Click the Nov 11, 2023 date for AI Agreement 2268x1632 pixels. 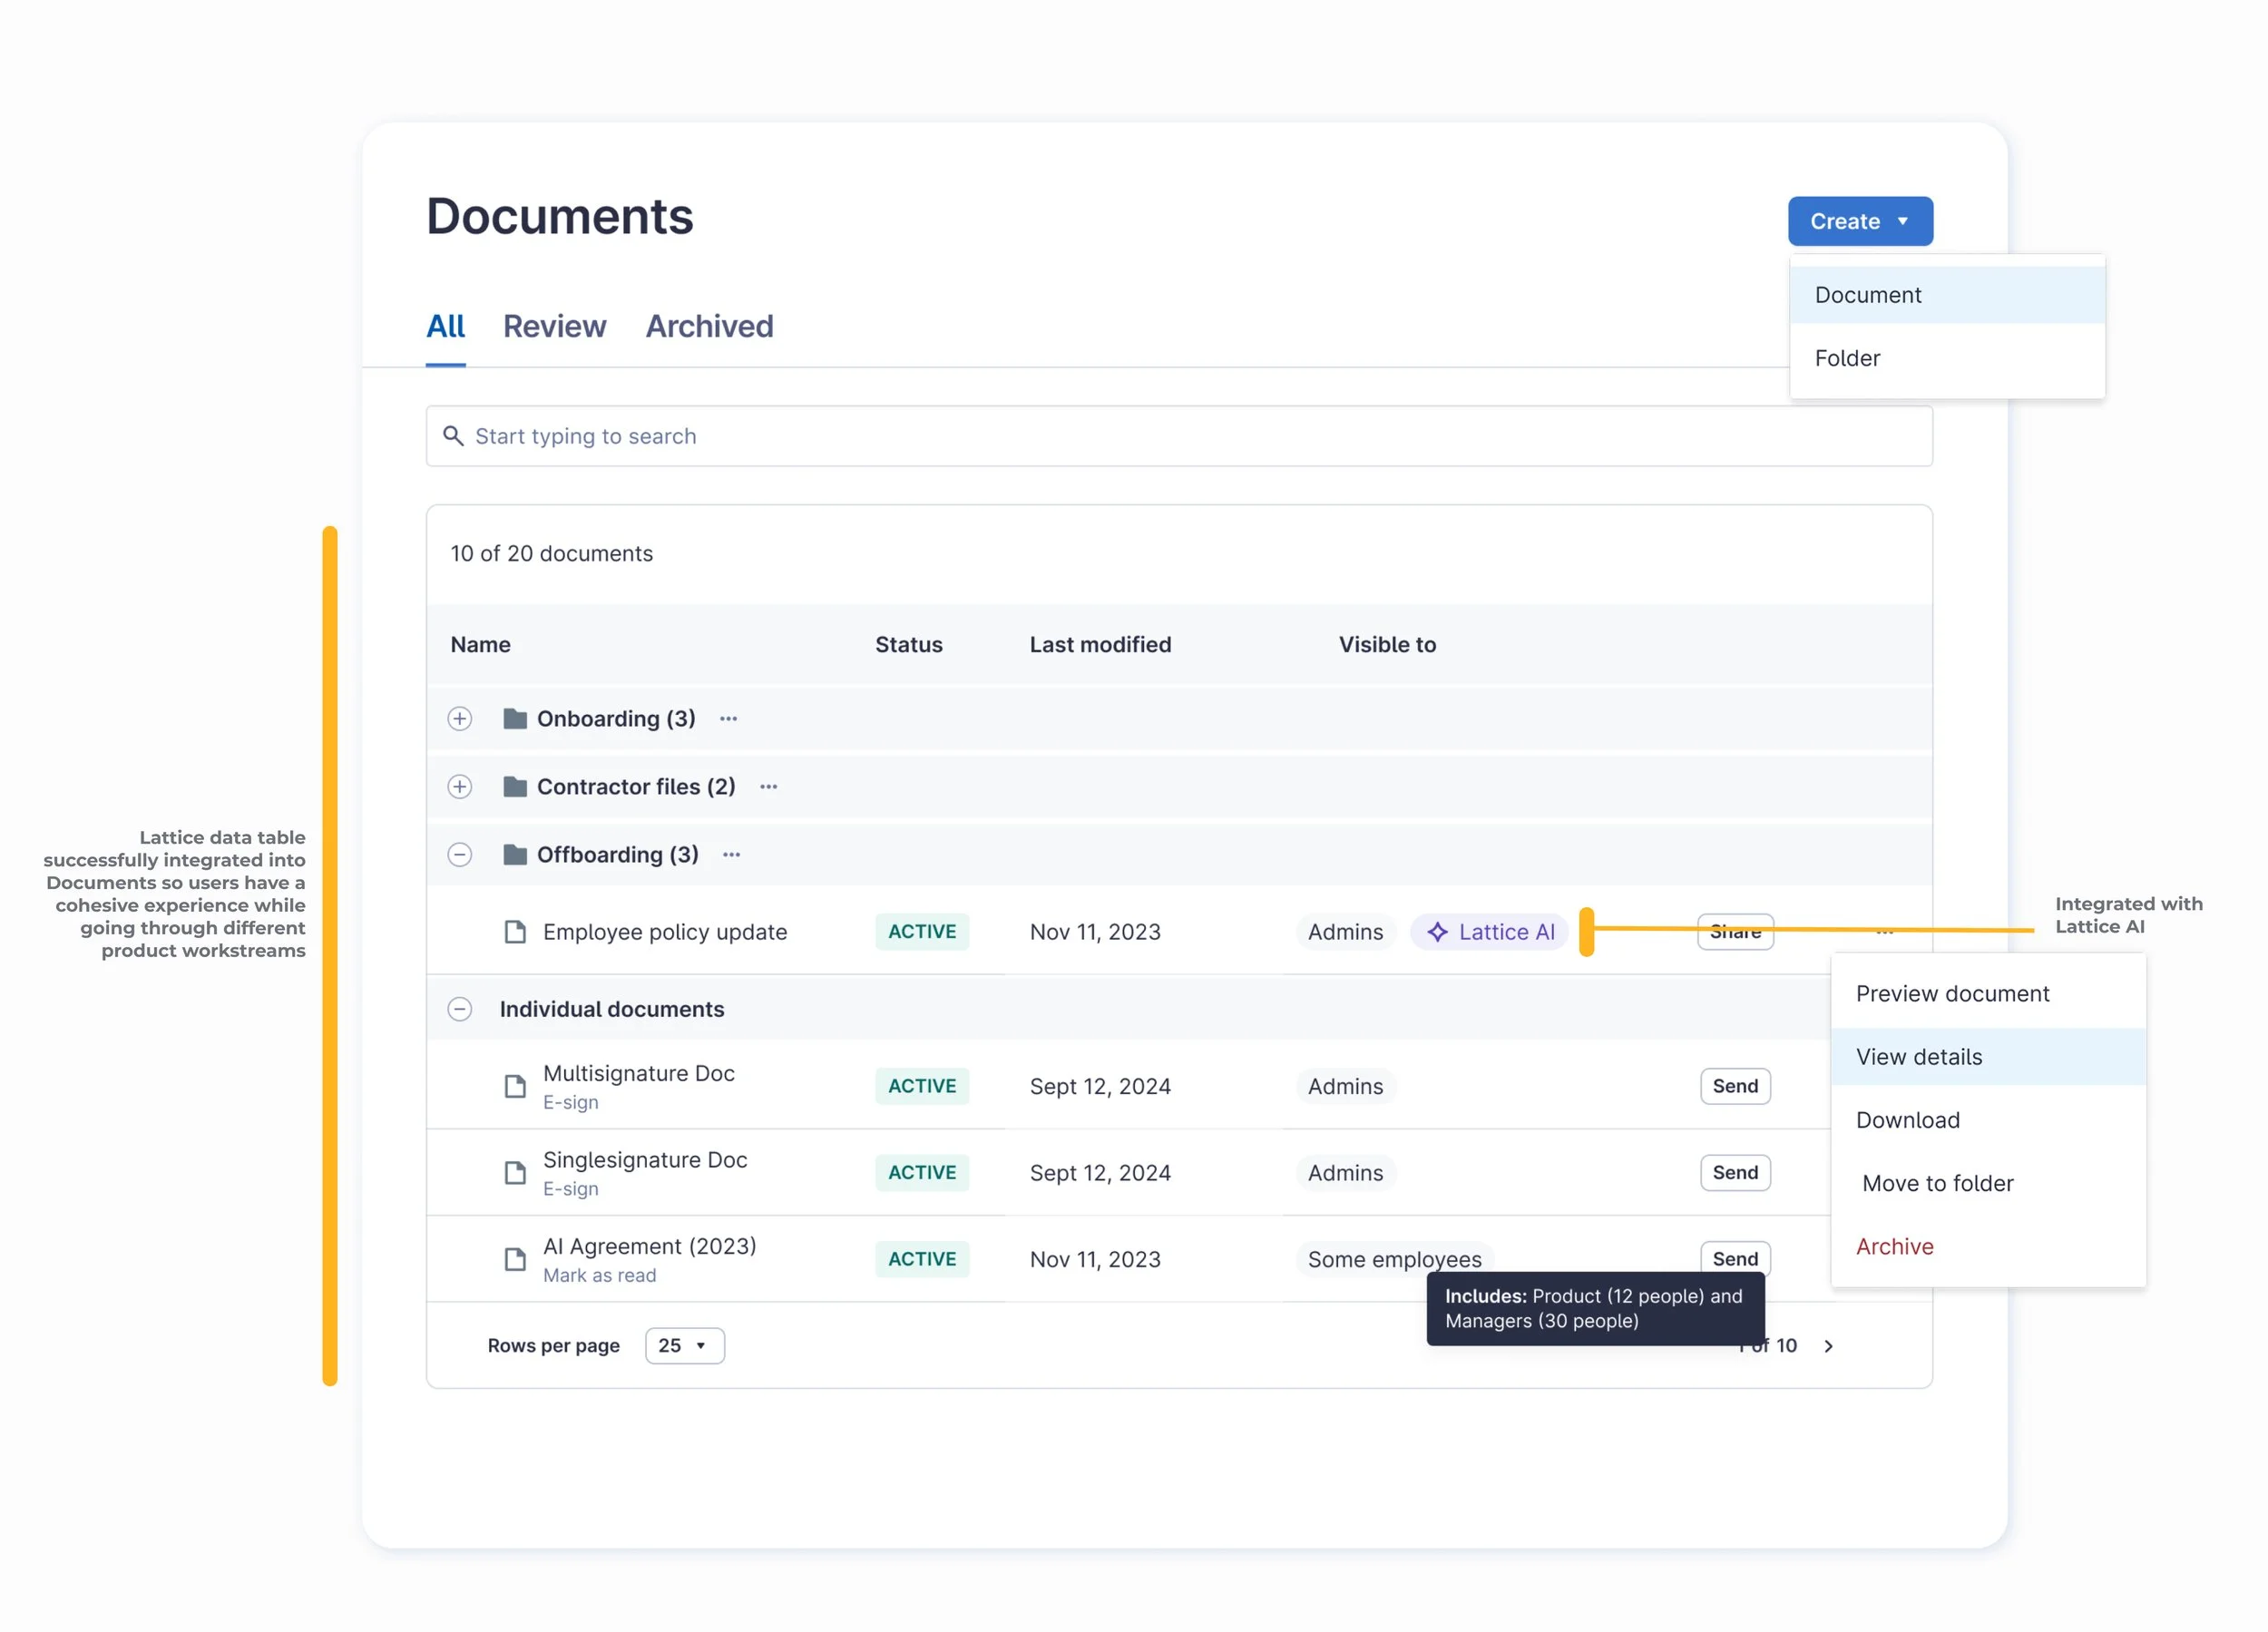click(1095, 1259)
